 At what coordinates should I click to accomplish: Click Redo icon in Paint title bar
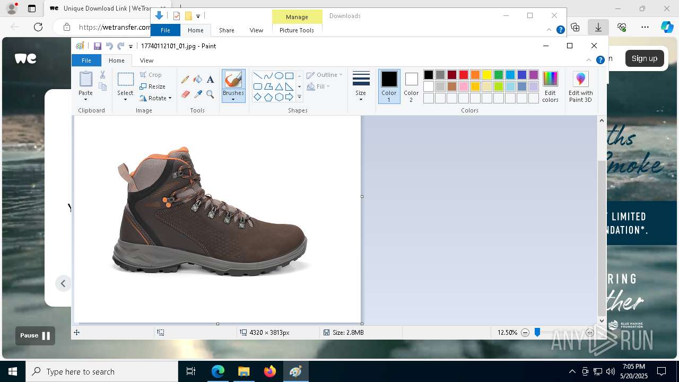(121, 46)
